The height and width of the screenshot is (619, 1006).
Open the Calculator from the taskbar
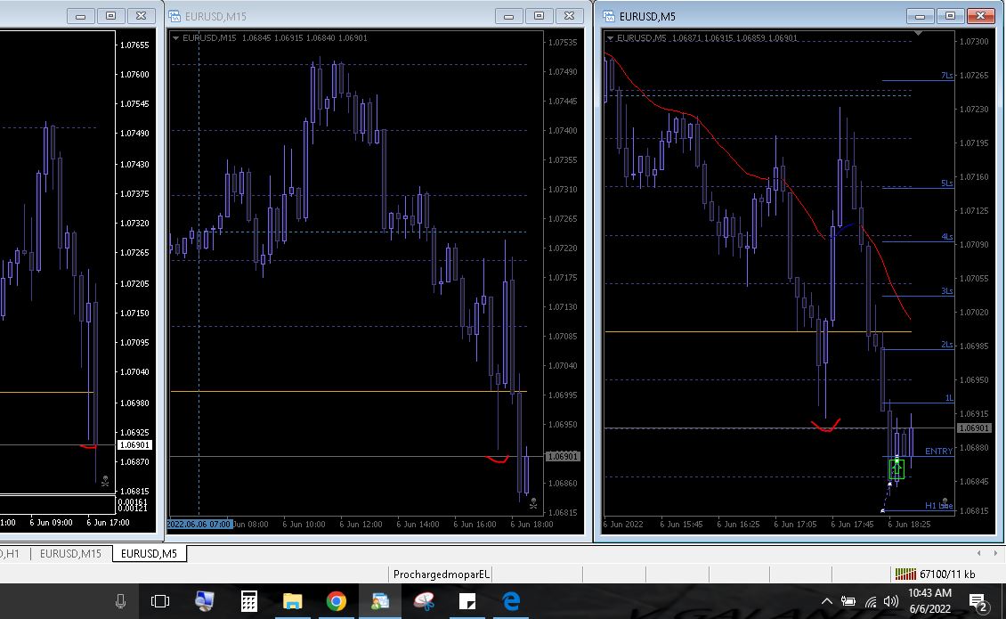[248, 602]
